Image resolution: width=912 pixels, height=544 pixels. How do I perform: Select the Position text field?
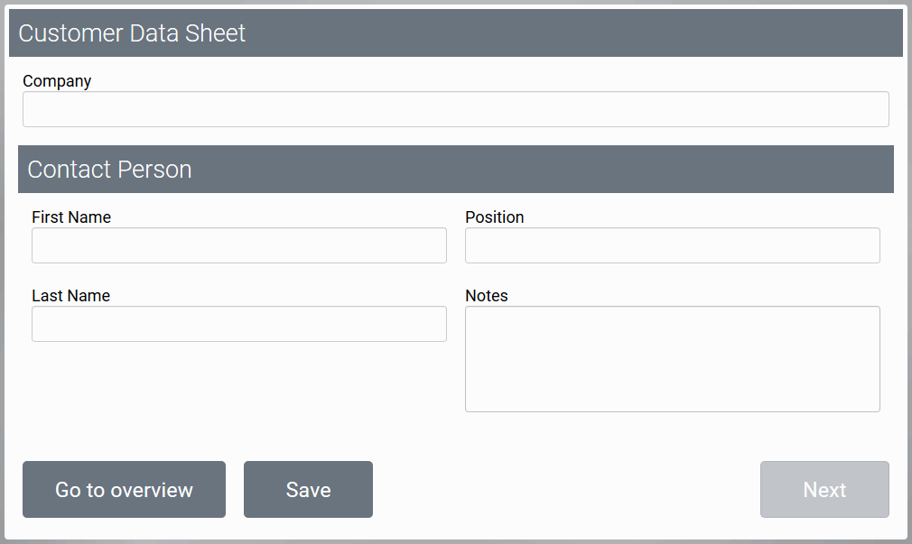(672, 245)
